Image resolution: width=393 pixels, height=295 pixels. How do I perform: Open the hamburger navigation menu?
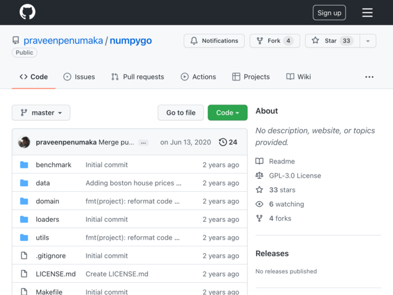point(367,12)
